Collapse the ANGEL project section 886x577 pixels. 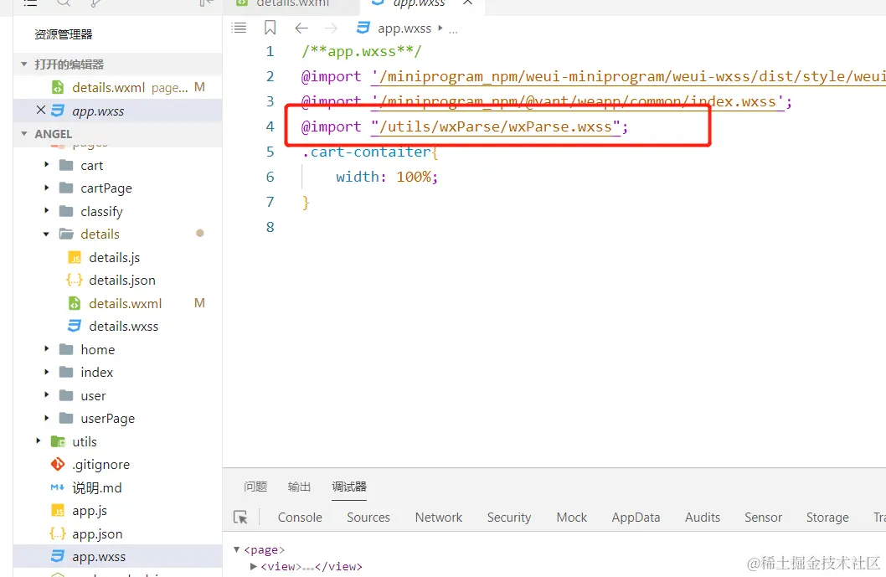[23, 134]
